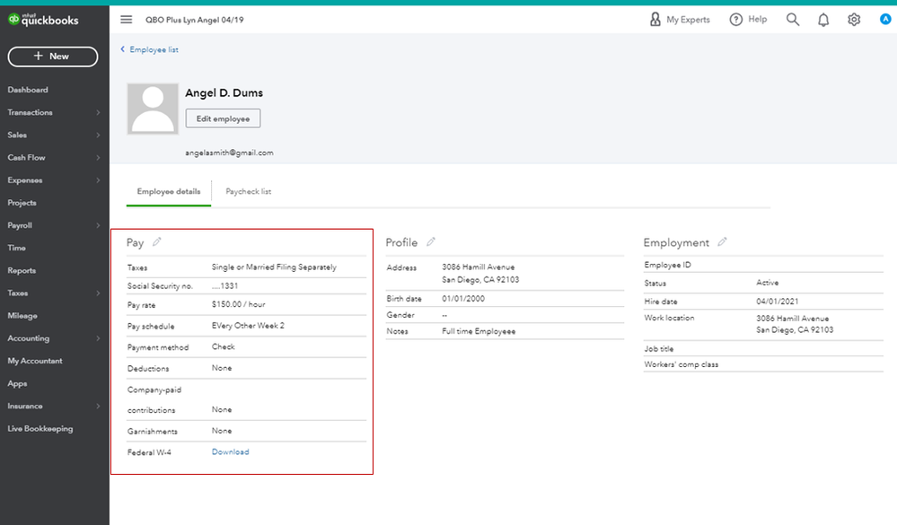Click the pencil icon beside Employment
Image resolution: width=897 pixels, height=525 pixels.
723,242
